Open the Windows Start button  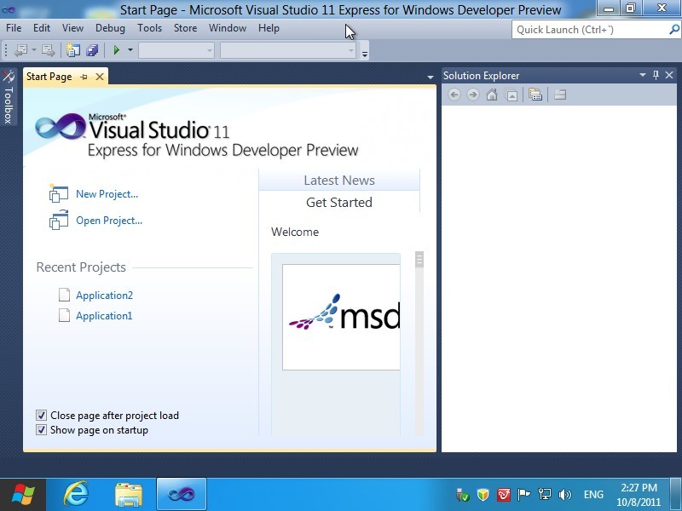click(x=23, y=495)
